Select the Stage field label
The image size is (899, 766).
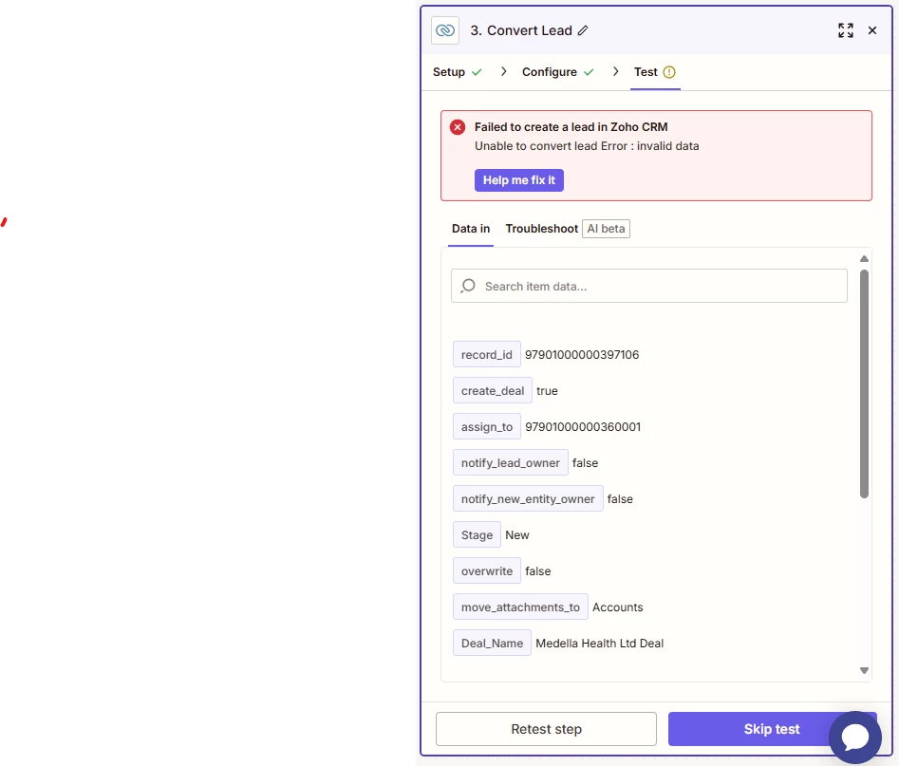point(477,535)
